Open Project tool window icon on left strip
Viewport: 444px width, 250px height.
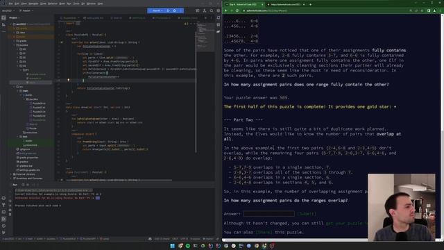3,18
